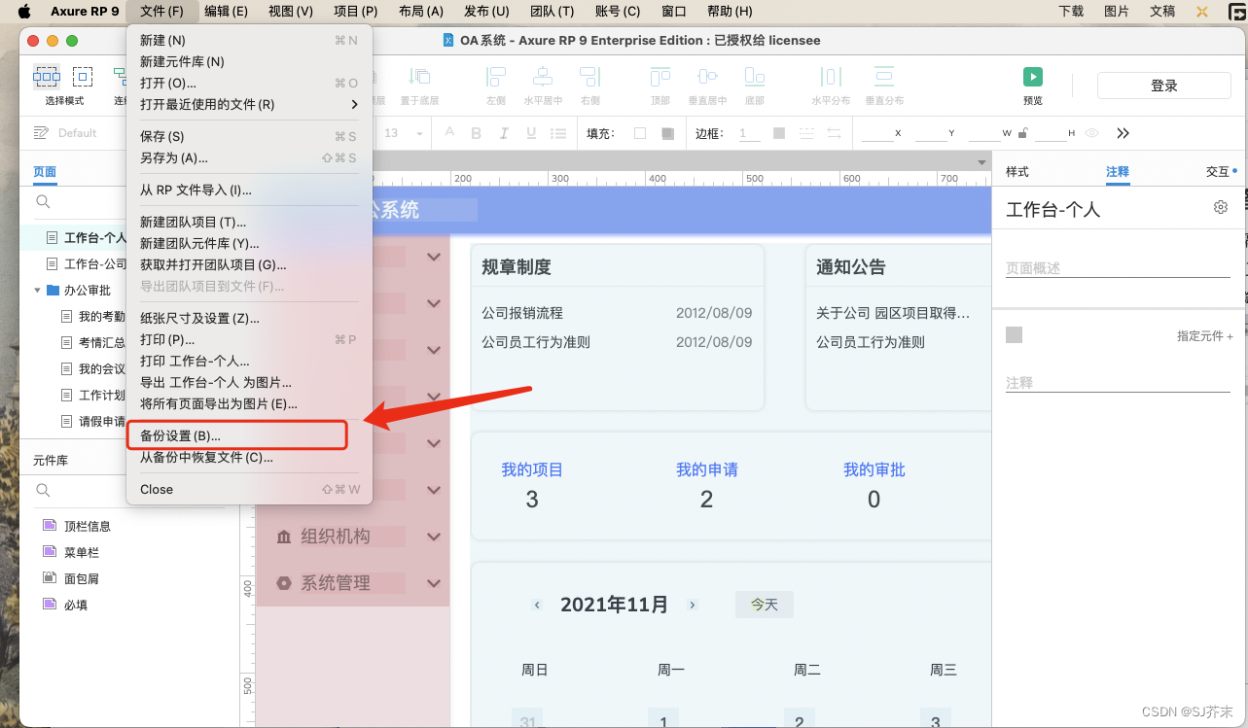Click the Align Right (右侧) icon
Image resolution: width=1248 pixels, height=728 pixels.
(589, 76)
